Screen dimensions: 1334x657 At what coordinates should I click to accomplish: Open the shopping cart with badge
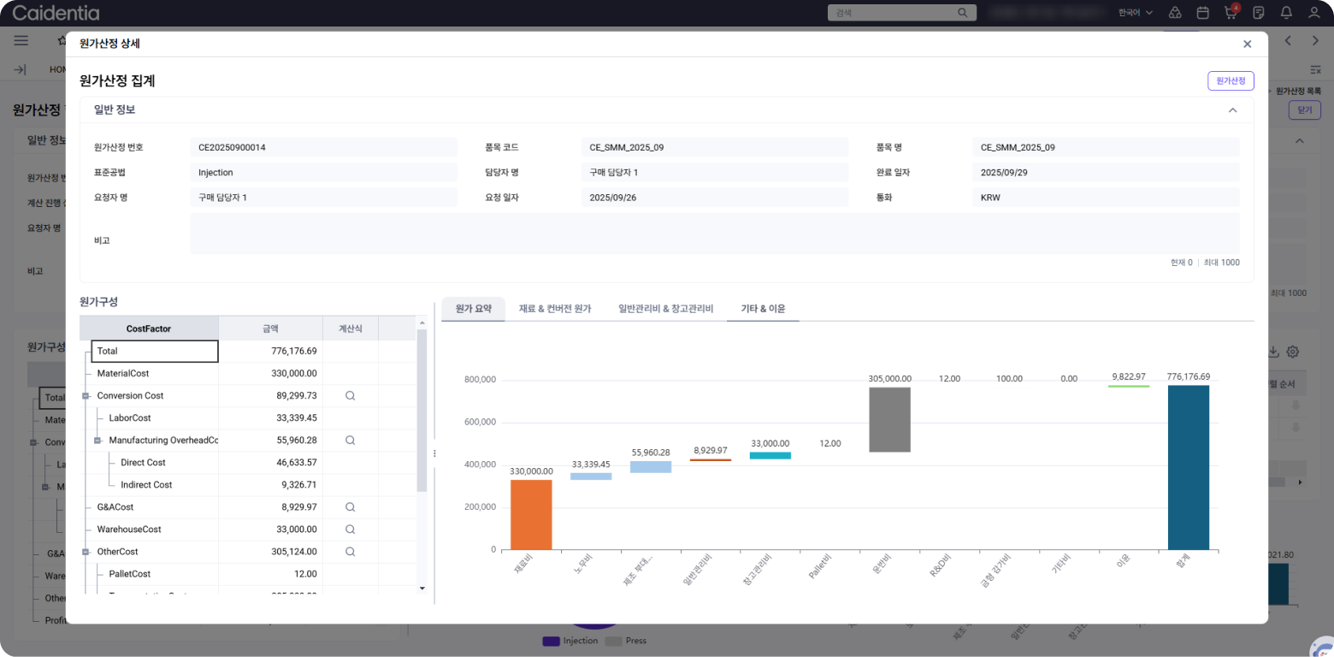(1231, 13)
